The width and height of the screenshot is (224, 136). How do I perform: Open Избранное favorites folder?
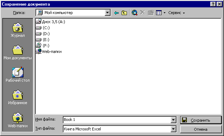click(x=18, y=97)
